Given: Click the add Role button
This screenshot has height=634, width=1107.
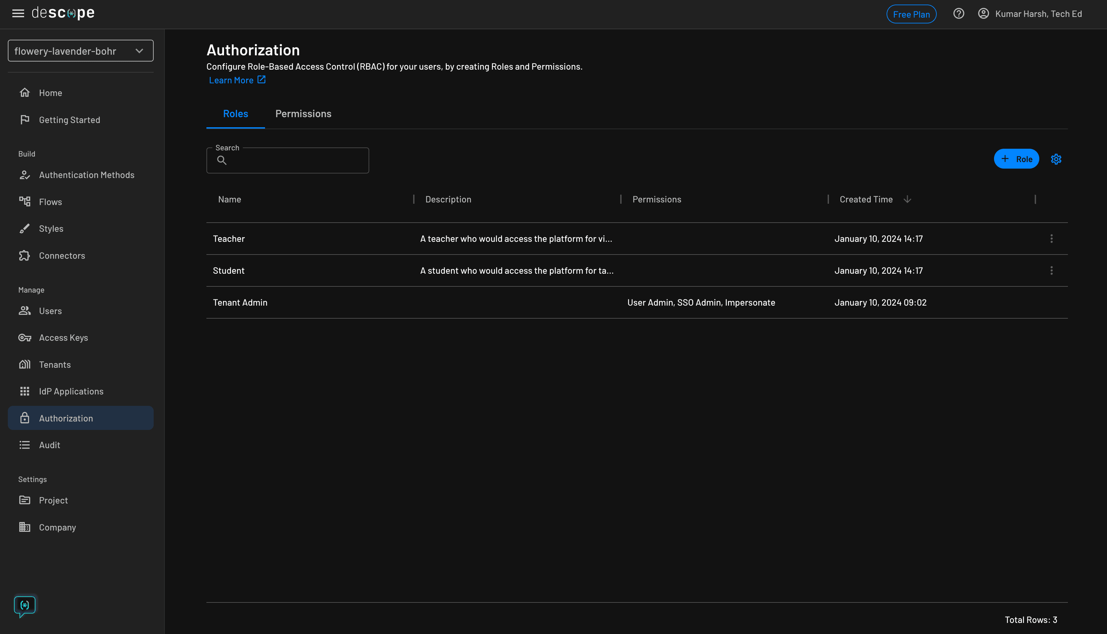Looking at the screenshot, I should (1016, 159).
